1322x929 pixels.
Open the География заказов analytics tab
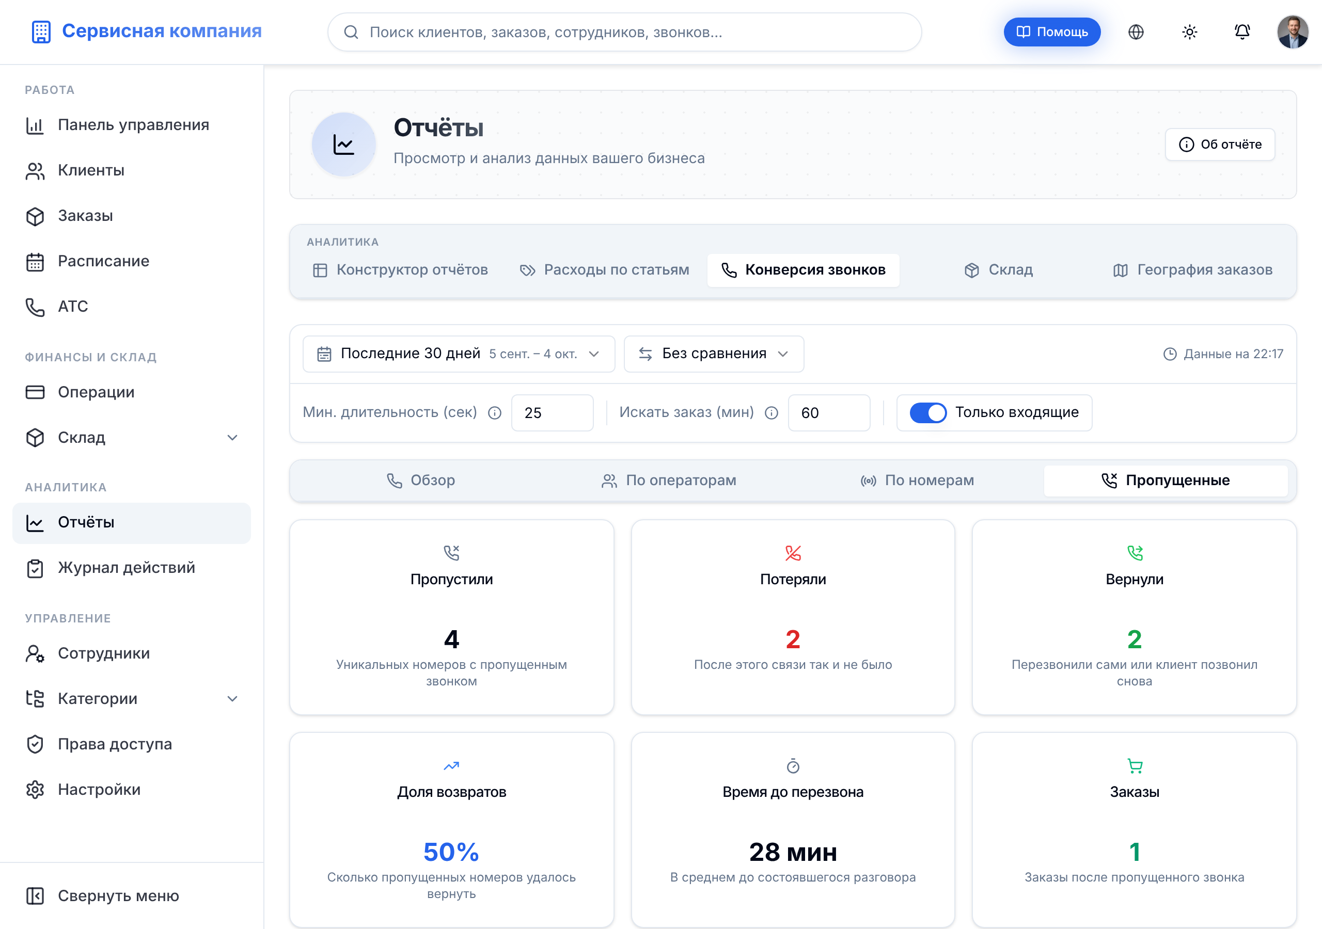(1192, 270)
